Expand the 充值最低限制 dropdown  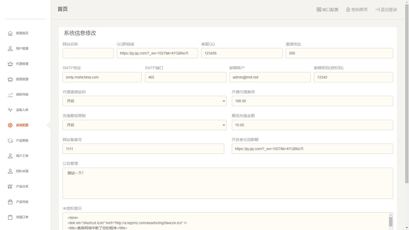144,125
